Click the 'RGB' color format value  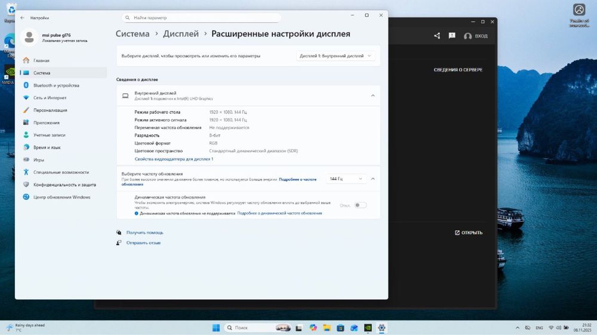pos(213,143)
